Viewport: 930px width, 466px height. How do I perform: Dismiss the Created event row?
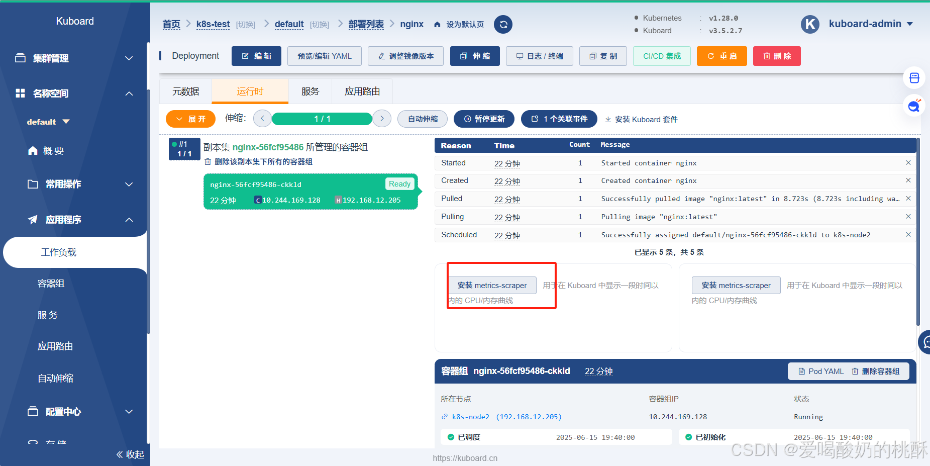(x=908, y=180)
